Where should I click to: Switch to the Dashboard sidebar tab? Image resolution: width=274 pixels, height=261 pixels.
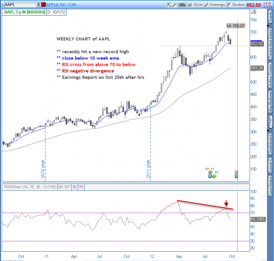tap(271, 144)
